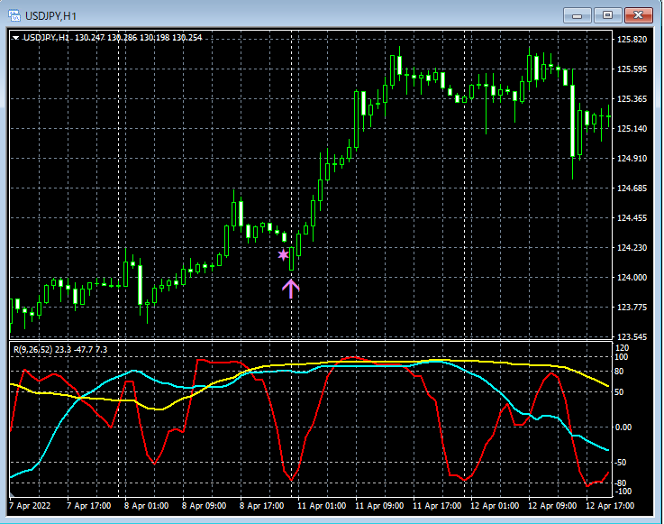Click the 125.820 price scale label

click(x=632, y=40)
